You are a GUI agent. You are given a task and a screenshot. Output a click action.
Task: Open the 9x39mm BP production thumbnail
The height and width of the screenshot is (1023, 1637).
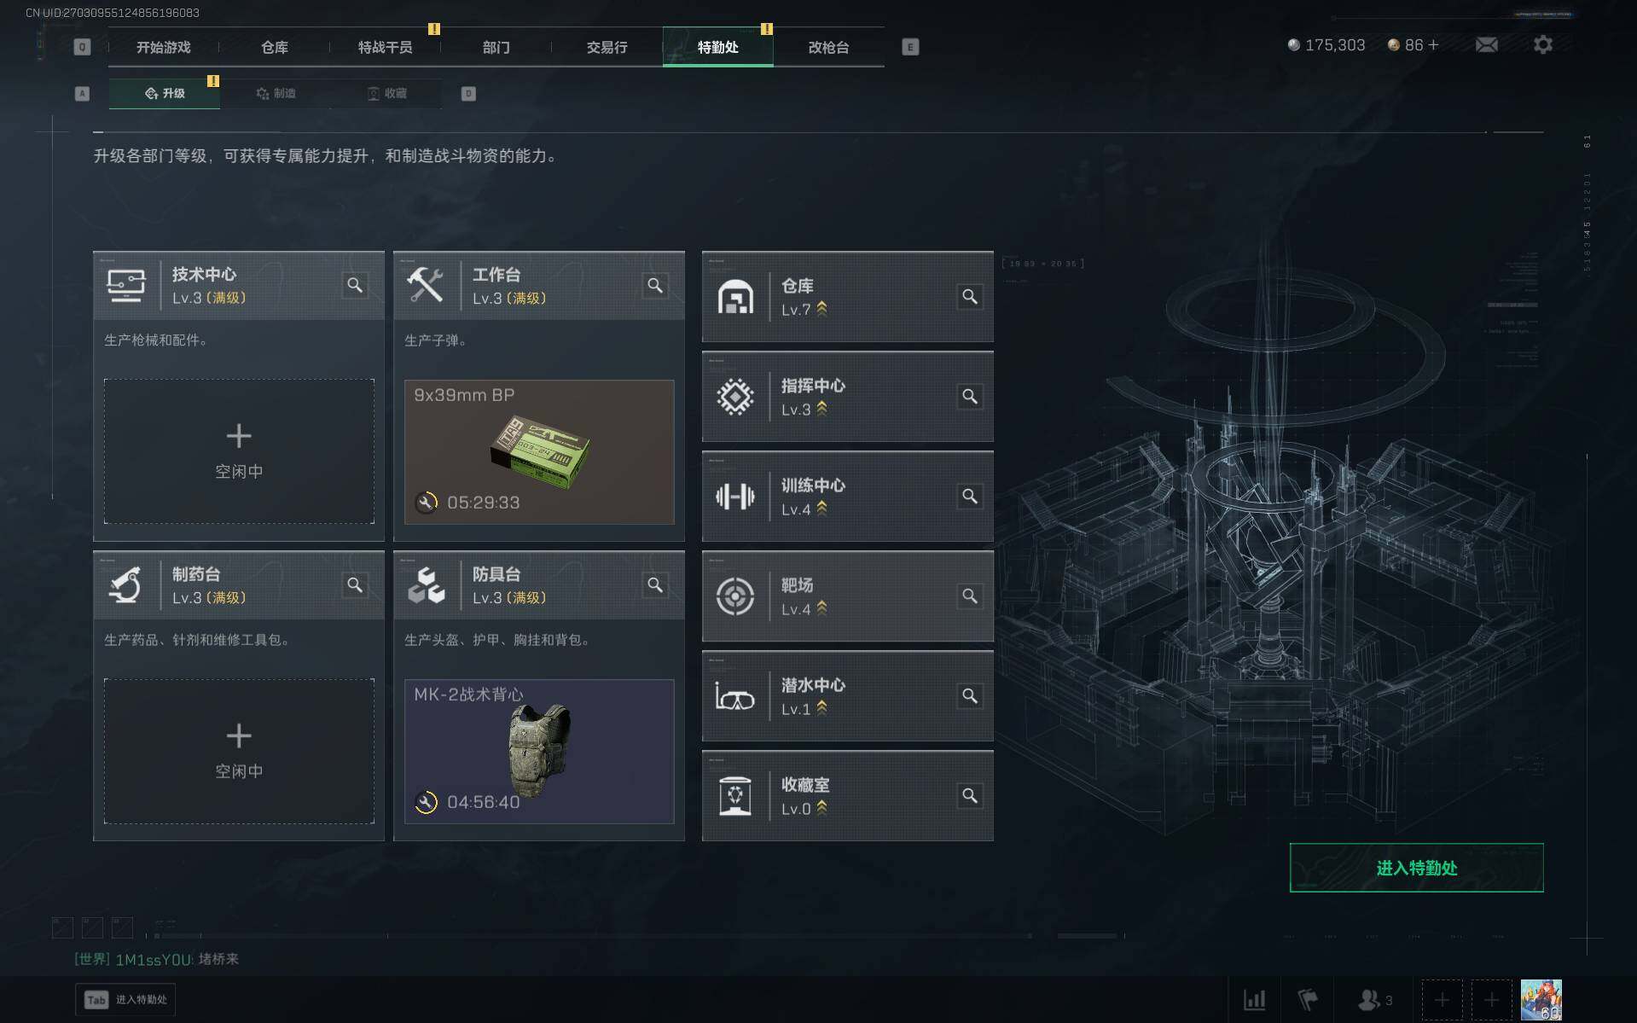(539, 451)
